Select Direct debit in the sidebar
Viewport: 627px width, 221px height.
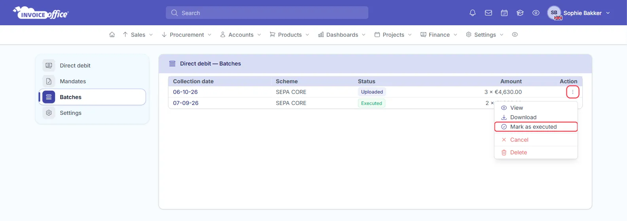(92, 66)
